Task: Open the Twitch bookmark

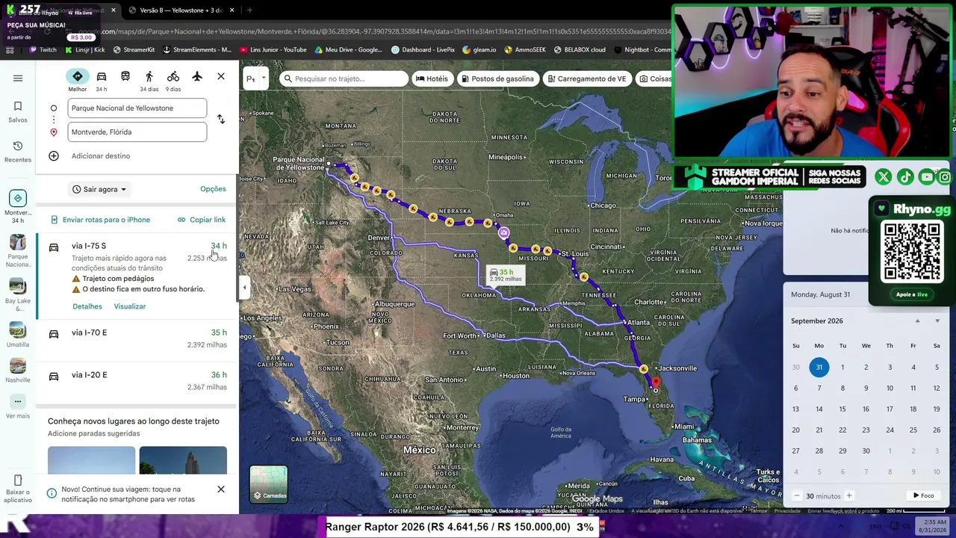Action: tap(43, 50)
